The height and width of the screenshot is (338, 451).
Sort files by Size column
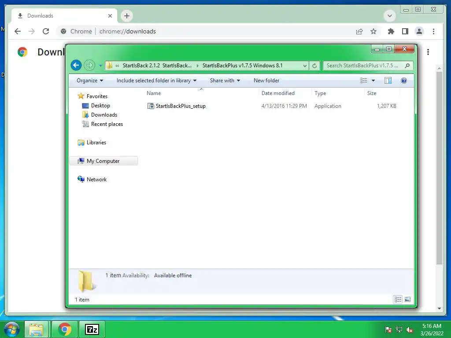pos(382,93)
